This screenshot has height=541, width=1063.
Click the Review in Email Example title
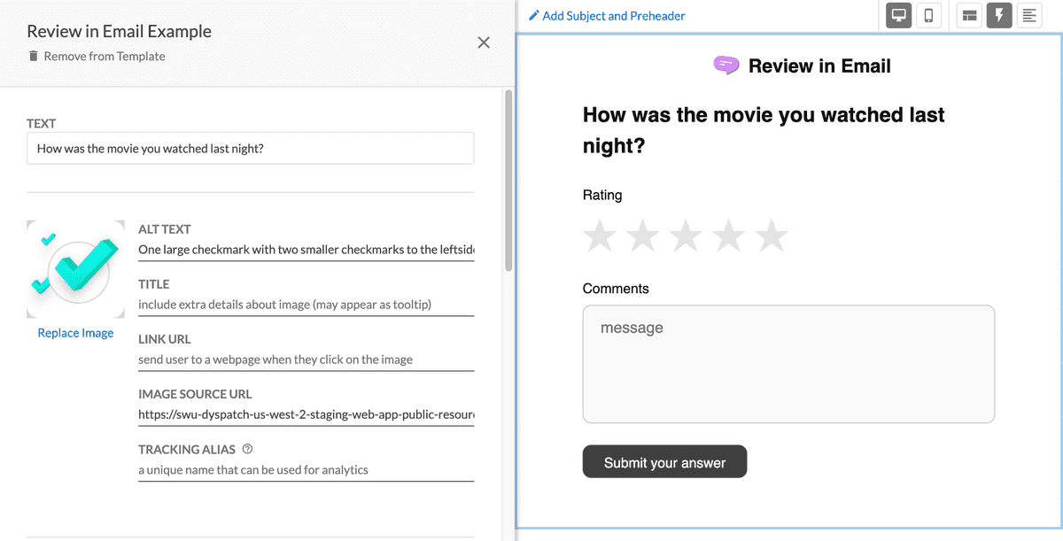(x=119, y=31)
